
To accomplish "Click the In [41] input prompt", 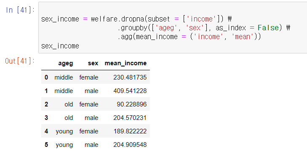I will [20, 10].
